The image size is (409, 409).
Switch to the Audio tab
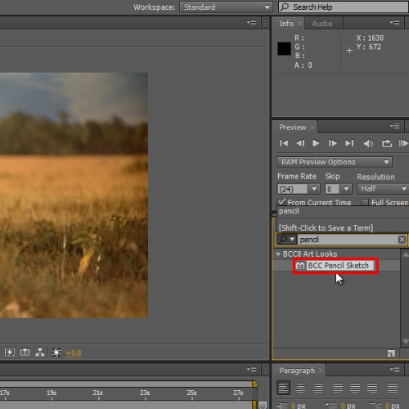click(x=322, y=24)
